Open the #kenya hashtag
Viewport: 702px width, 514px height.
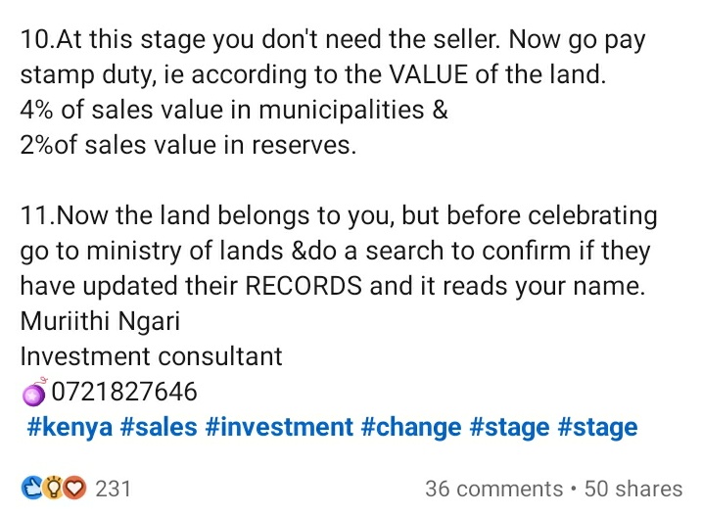pos(70,427)
